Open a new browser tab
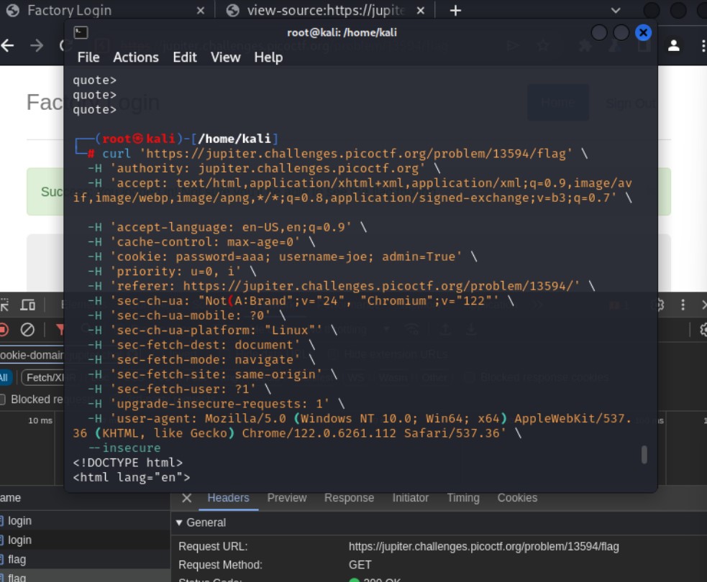This screenshot has height=582, width=707. (455, 10)
